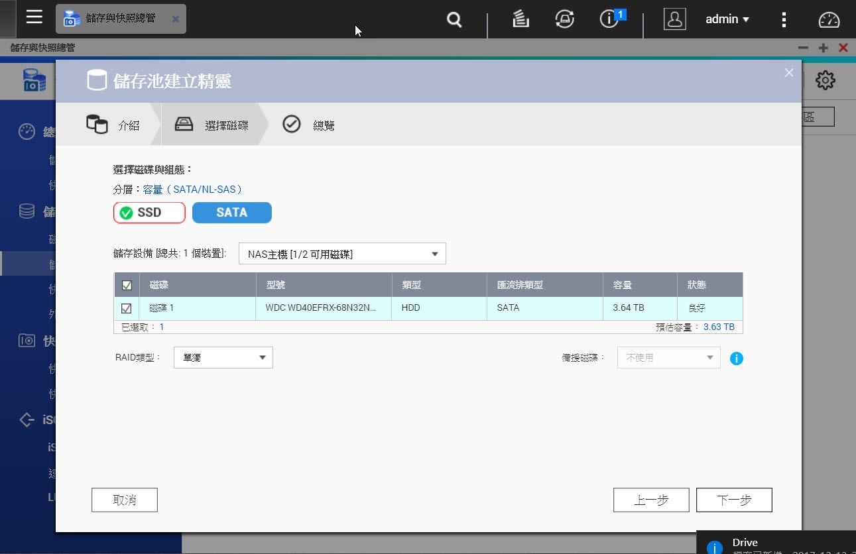
Task: Open the admin account dropdown
Action: tap(727, 19)
